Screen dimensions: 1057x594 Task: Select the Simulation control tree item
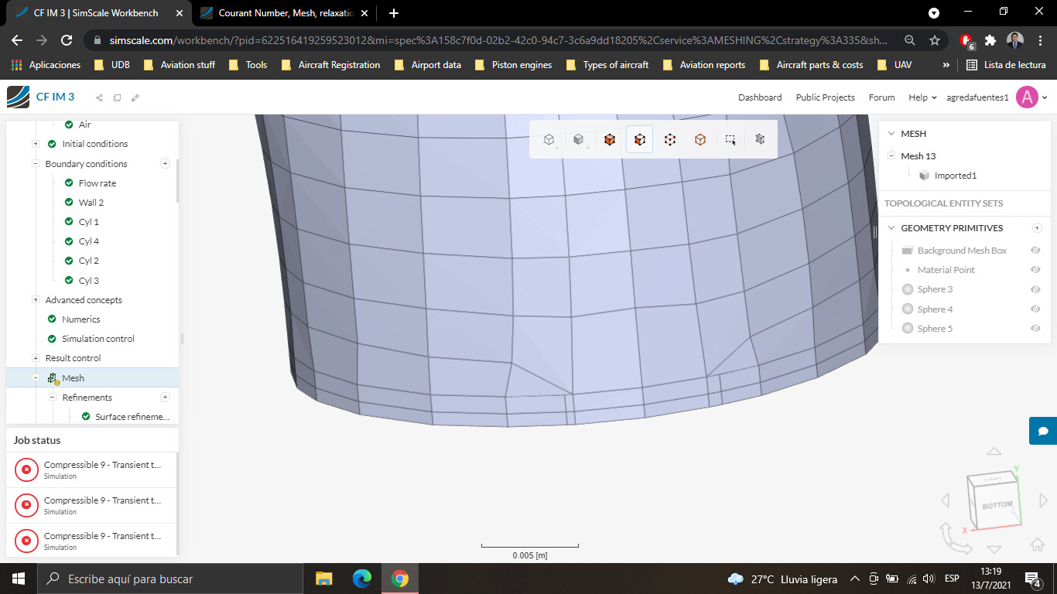(98, 339)
